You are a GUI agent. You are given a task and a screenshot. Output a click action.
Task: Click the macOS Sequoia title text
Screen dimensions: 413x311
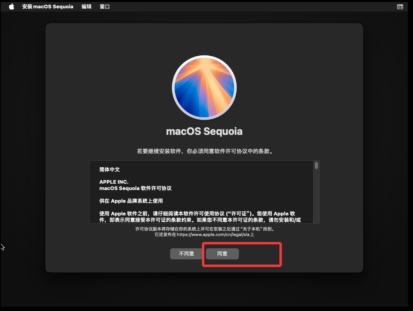coord(204,131)
